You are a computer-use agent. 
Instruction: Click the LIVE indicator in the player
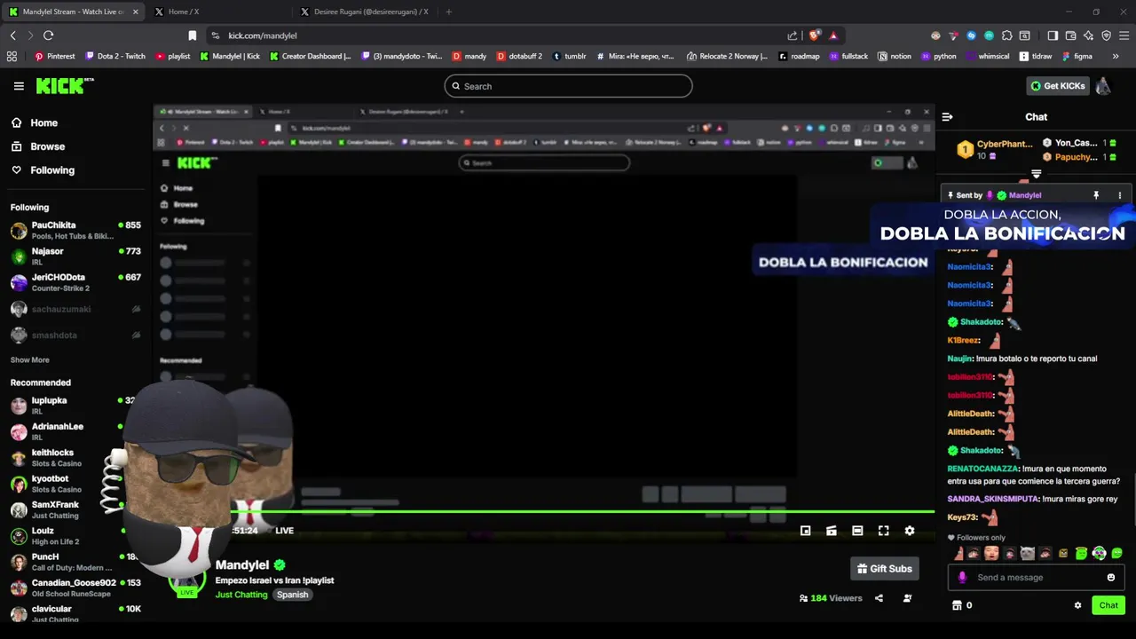pos(284,531)
